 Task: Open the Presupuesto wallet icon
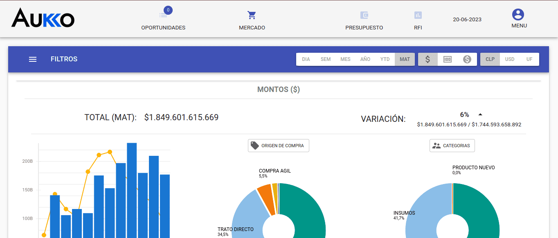tap(364, 15)
